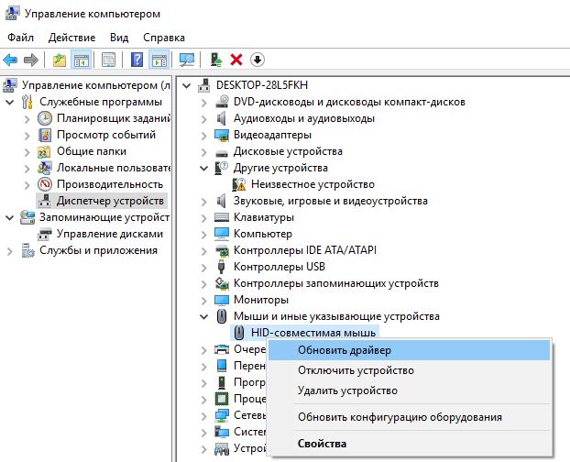
Task: Collapse the DESKTOP-28L5FKH root node
Action: pyautogui.click(x=186, y=86)
